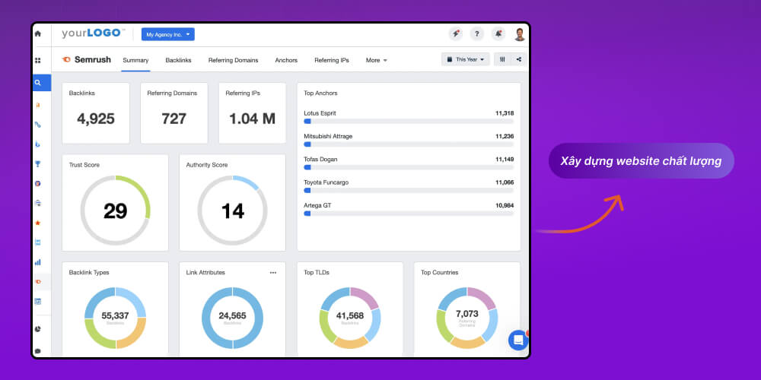Open the blue square report icon above bar chart
Screen dimensions: 761x380
point(38,242)
